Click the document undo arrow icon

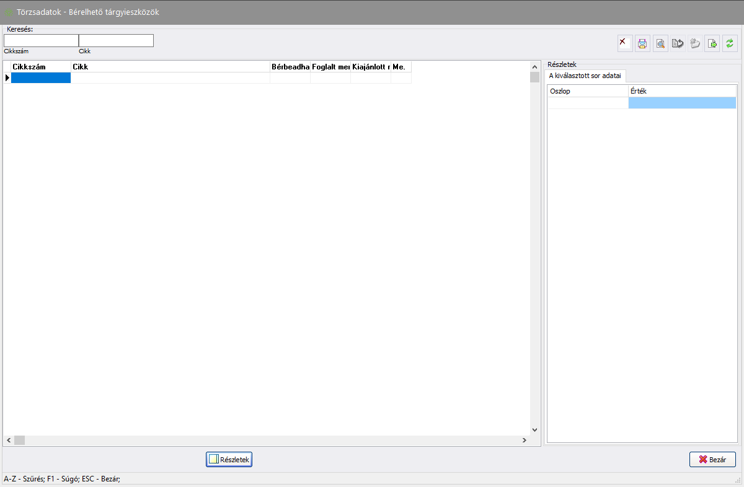pos(678,43)
